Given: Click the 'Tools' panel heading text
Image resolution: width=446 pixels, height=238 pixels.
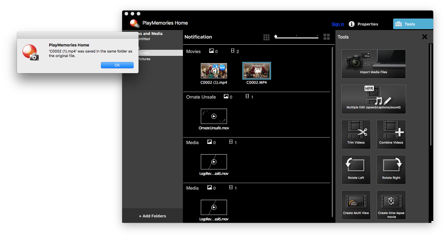Looking at the screenshot, I should (343, 37).
